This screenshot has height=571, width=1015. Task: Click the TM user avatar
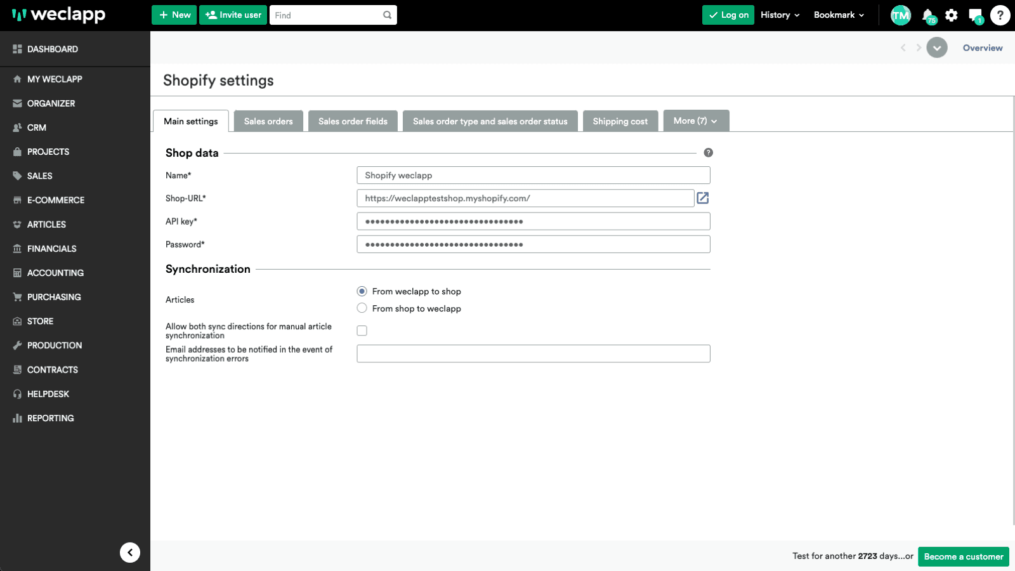pos(900,15)
